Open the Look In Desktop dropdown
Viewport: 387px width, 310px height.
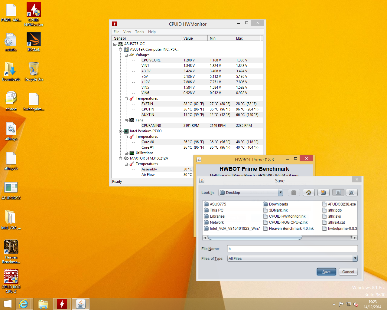click(x=251, y=193)
